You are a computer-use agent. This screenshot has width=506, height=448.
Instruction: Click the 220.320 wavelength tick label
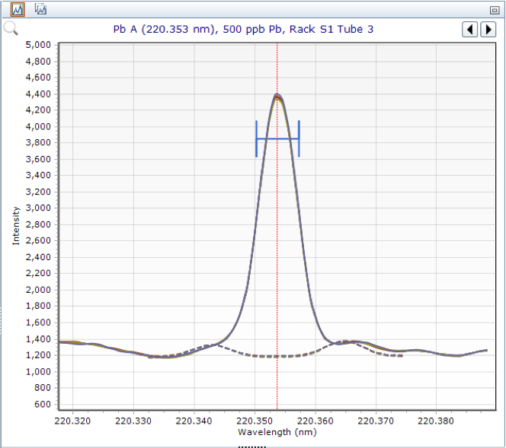coord(72,421)
